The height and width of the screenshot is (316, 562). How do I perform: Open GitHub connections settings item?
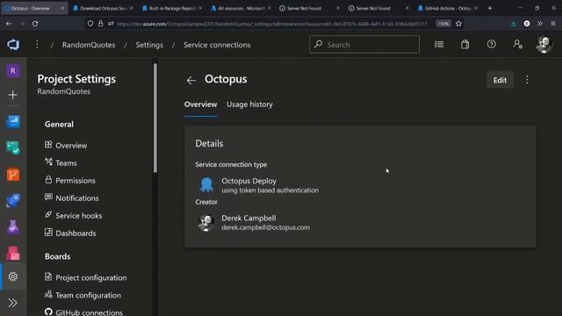pos(83,312)
